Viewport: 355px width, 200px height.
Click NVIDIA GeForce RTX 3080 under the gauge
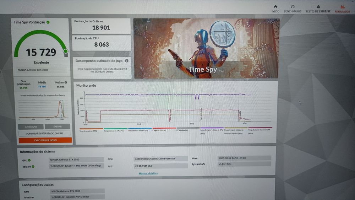33,70
